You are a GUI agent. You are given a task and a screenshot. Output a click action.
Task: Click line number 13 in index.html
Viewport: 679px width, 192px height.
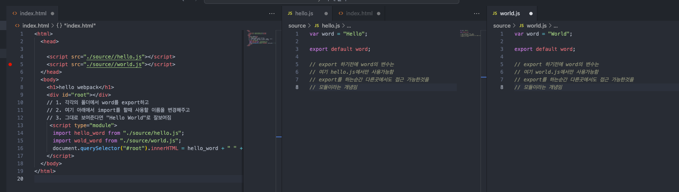20,125
